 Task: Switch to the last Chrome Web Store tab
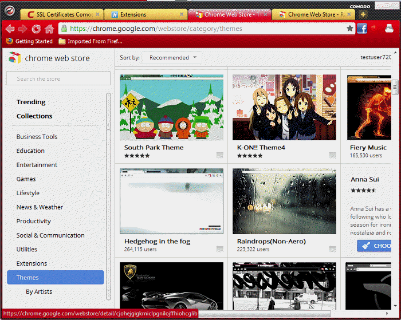pyautogui.click(x=313, y=14)
